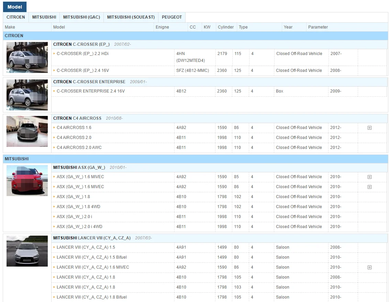The image size is (389, 302).
Task: Click the 2009- year cell
Action: [x=336, y=91]
